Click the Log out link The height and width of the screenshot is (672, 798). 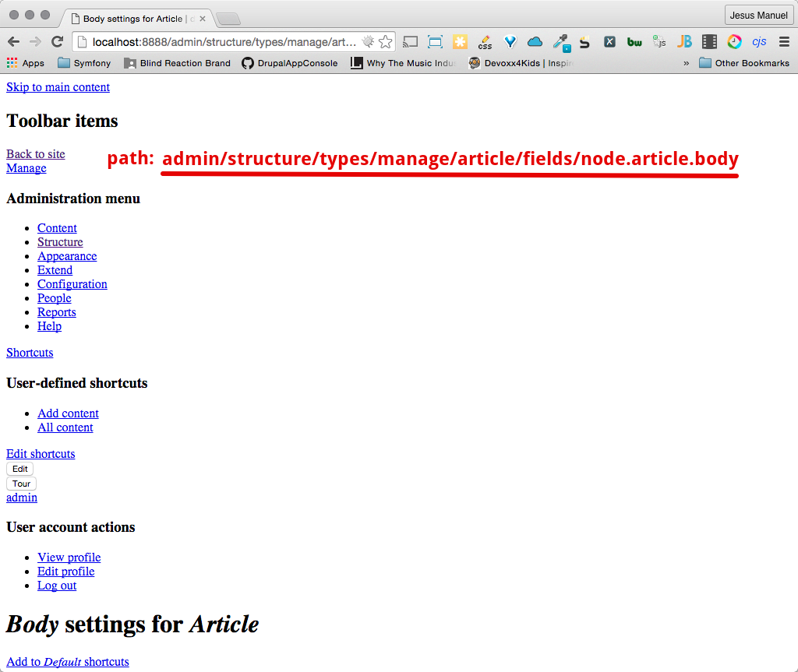57,586
